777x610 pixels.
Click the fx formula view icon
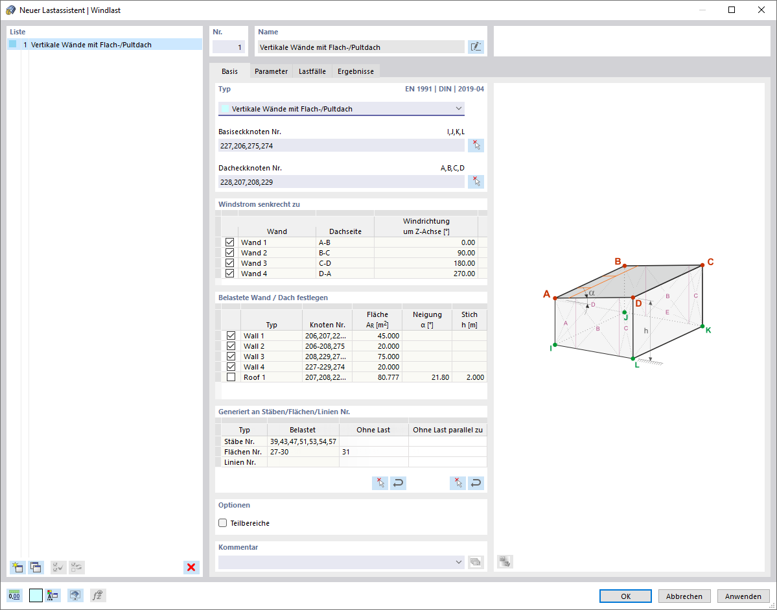coord(98,595)
